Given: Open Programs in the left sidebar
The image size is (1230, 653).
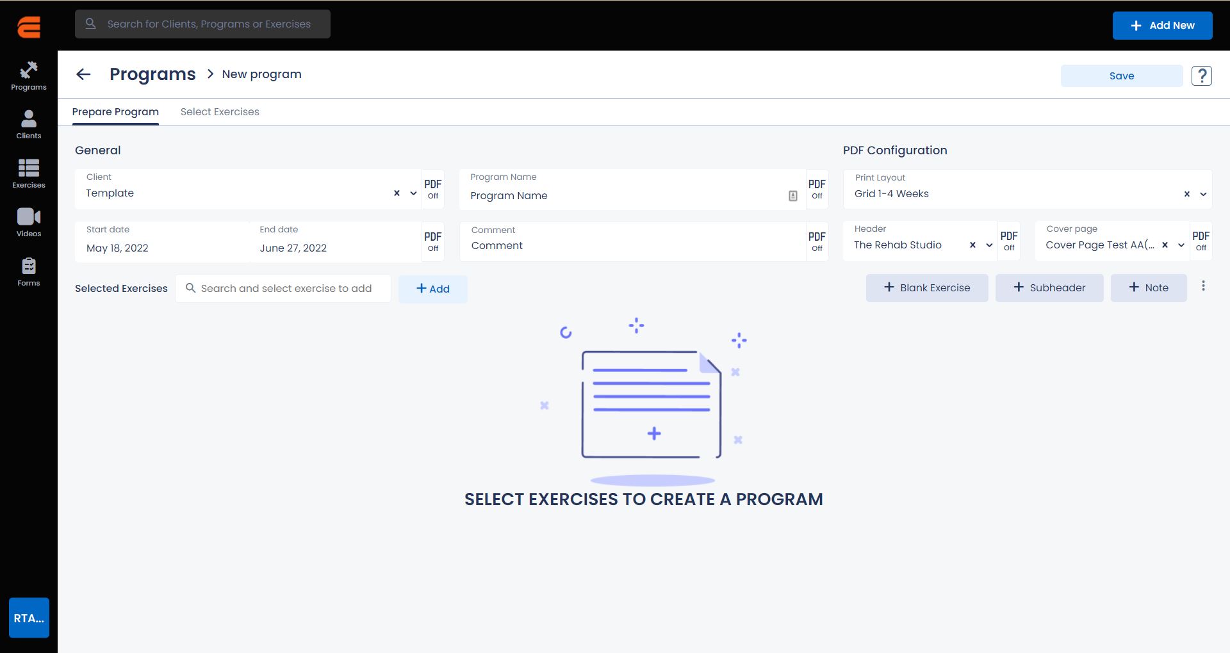Looking at the screenshot, I should coord(29,76).
